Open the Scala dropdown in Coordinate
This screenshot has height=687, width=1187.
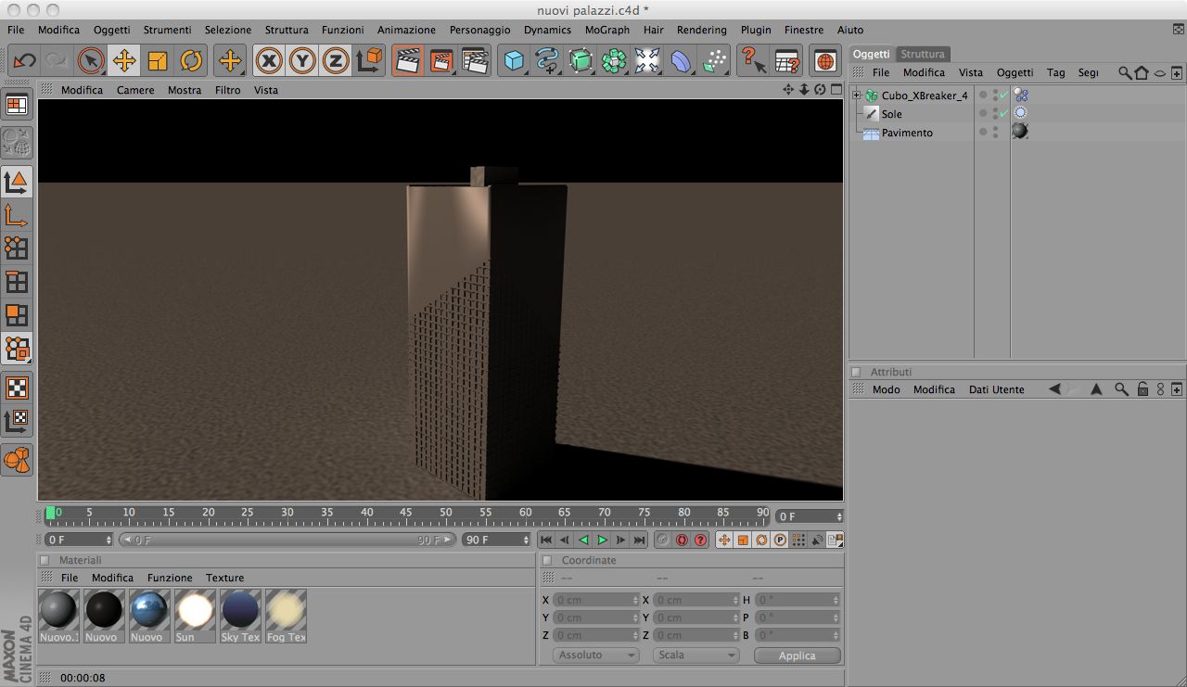click(x=696, y=655)
